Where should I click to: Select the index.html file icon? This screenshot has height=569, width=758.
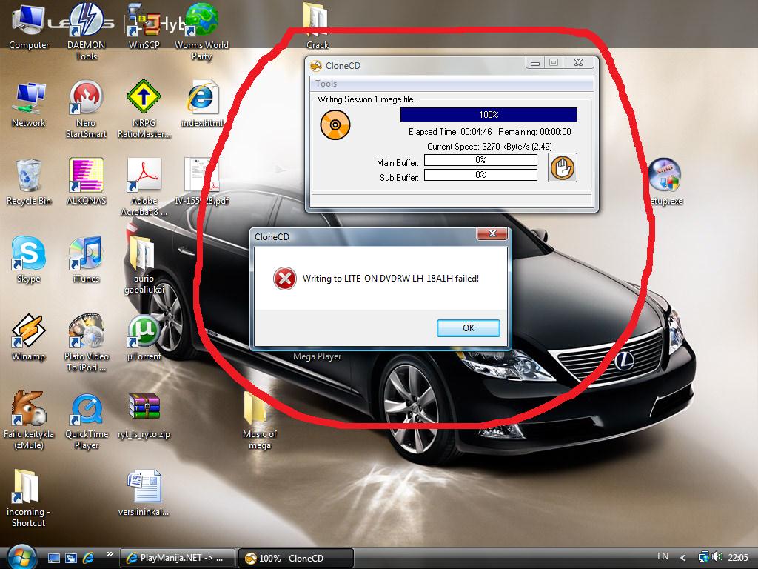(x=201, y=104)
